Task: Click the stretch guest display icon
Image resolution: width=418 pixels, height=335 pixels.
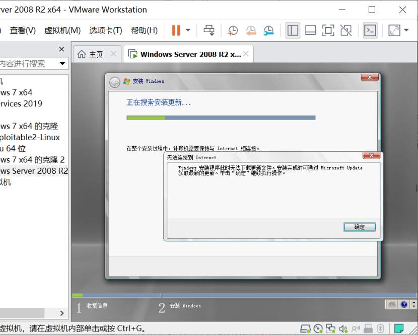Action: point(394,30)
